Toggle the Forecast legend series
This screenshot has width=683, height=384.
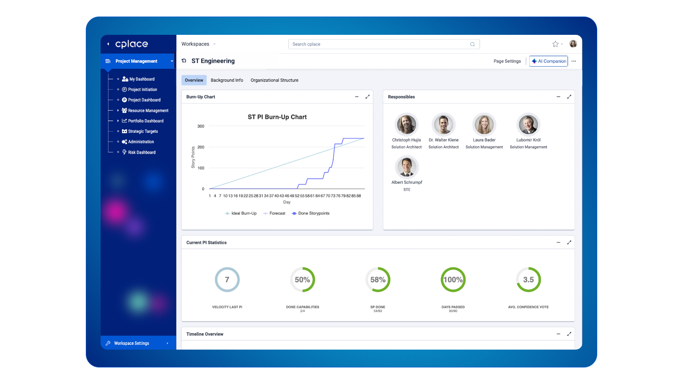point(274,213)
